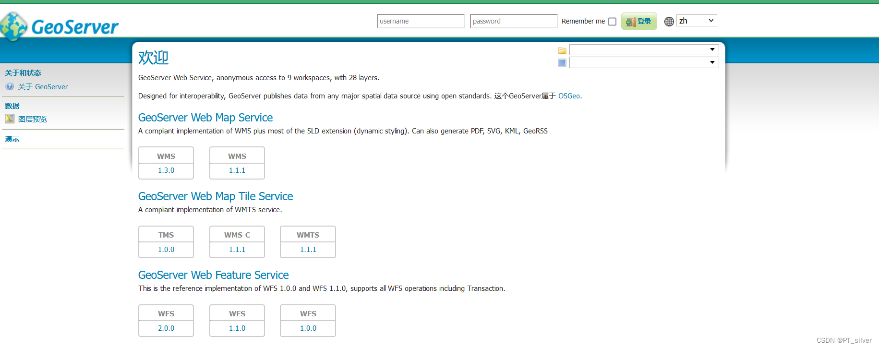
Task: Toggle the Remember me checkbox
Action: 612,22
